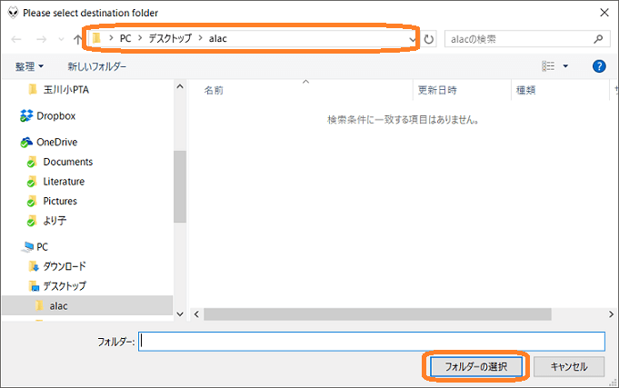Open the ダウンロード folder

(x=65, y=266)
